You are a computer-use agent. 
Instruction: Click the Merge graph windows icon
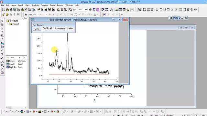[x=152, y=9]
